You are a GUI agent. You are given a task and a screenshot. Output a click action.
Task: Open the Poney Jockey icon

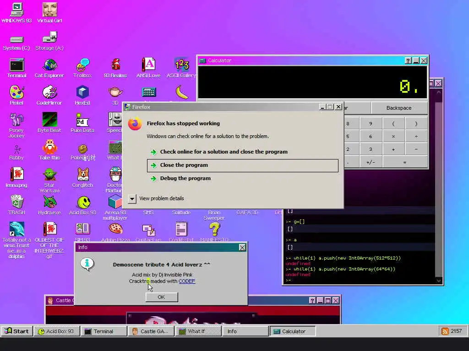coord(16,125)
